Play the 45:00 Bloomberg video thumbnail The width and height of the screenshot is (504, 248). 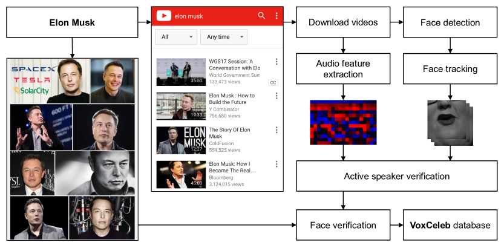coord(180,174)
